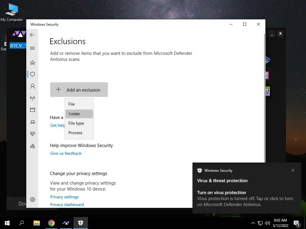Open the Get help link
Image resolution: width=306 pixels, height=229 pixels.
click(x=57, y=125)
